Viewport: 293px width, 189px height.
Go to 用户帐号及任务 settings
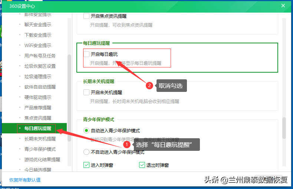coord(40,56)
